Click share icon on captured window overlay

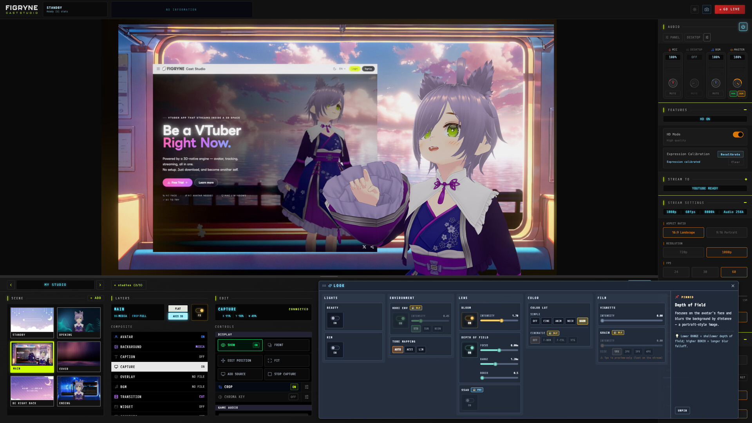(x=372, y=247)
